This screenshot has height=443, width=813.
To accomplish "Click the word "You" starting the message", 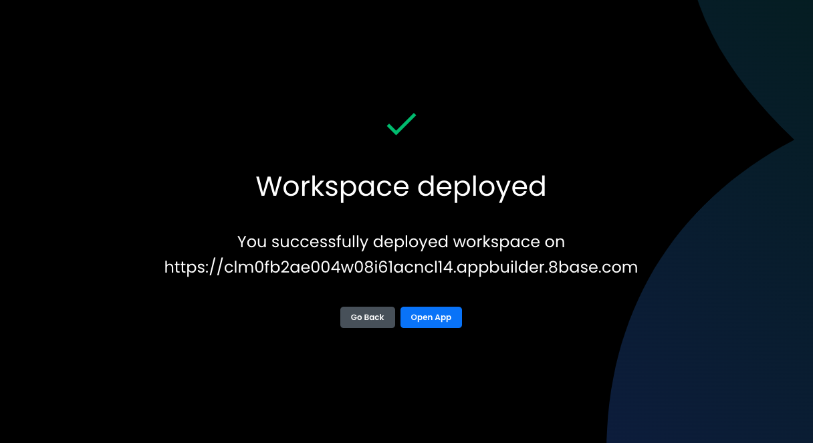I will tap(252, 241).
